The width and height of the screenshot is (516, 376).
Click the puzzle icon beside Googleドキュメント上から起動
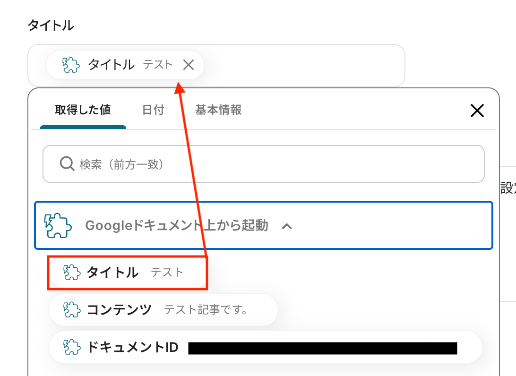(x=58, y=225)
